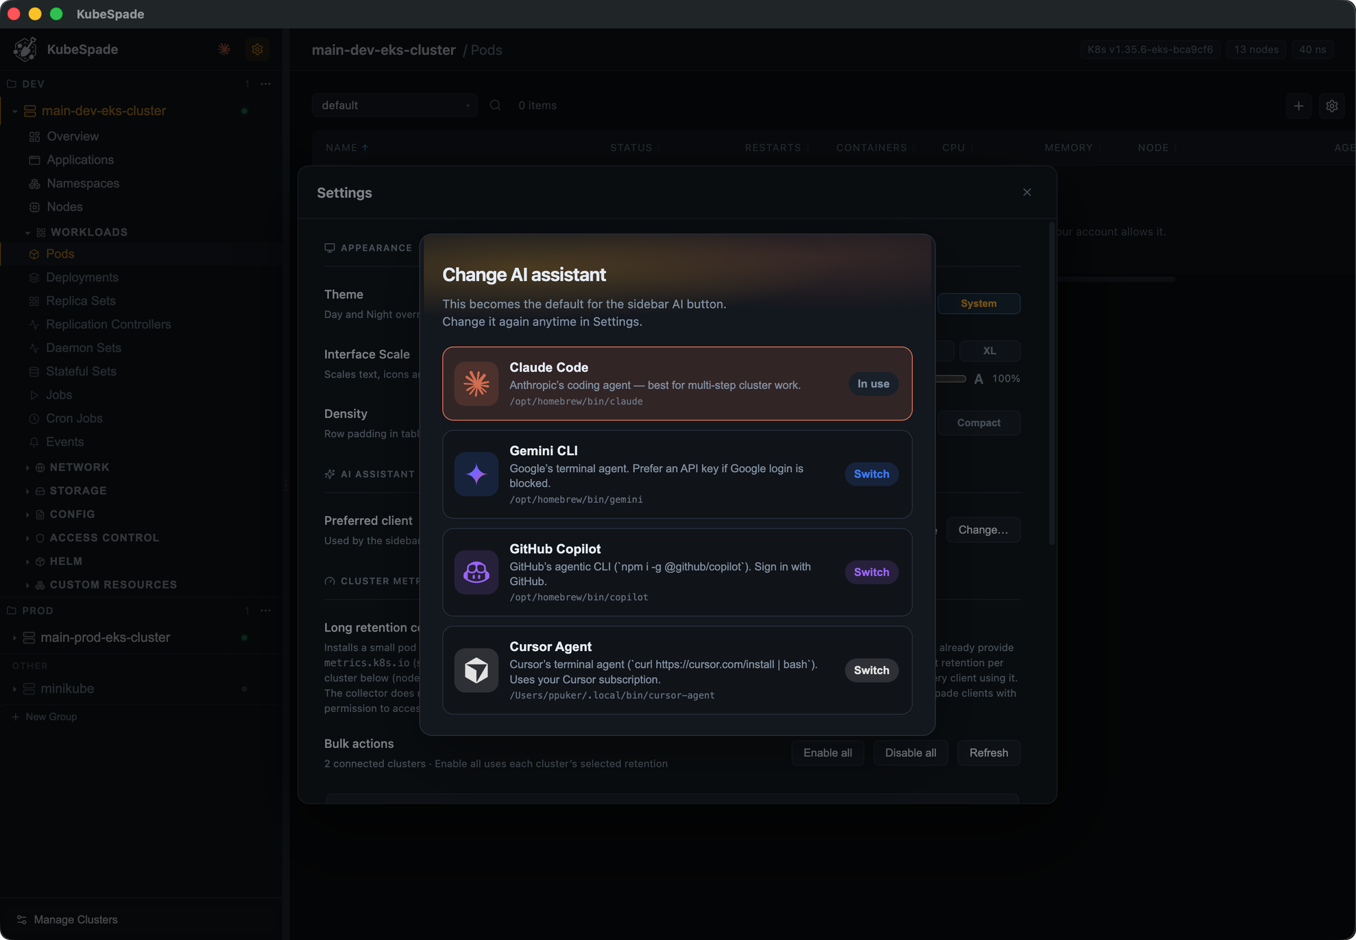
Task: Switch to GitHub Copilot assistant
Action: coord(871,572)
